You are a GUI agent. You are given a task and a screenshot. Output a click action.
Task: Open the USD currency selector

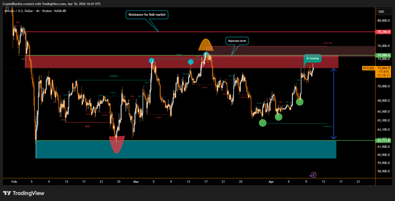pos(381,12)
